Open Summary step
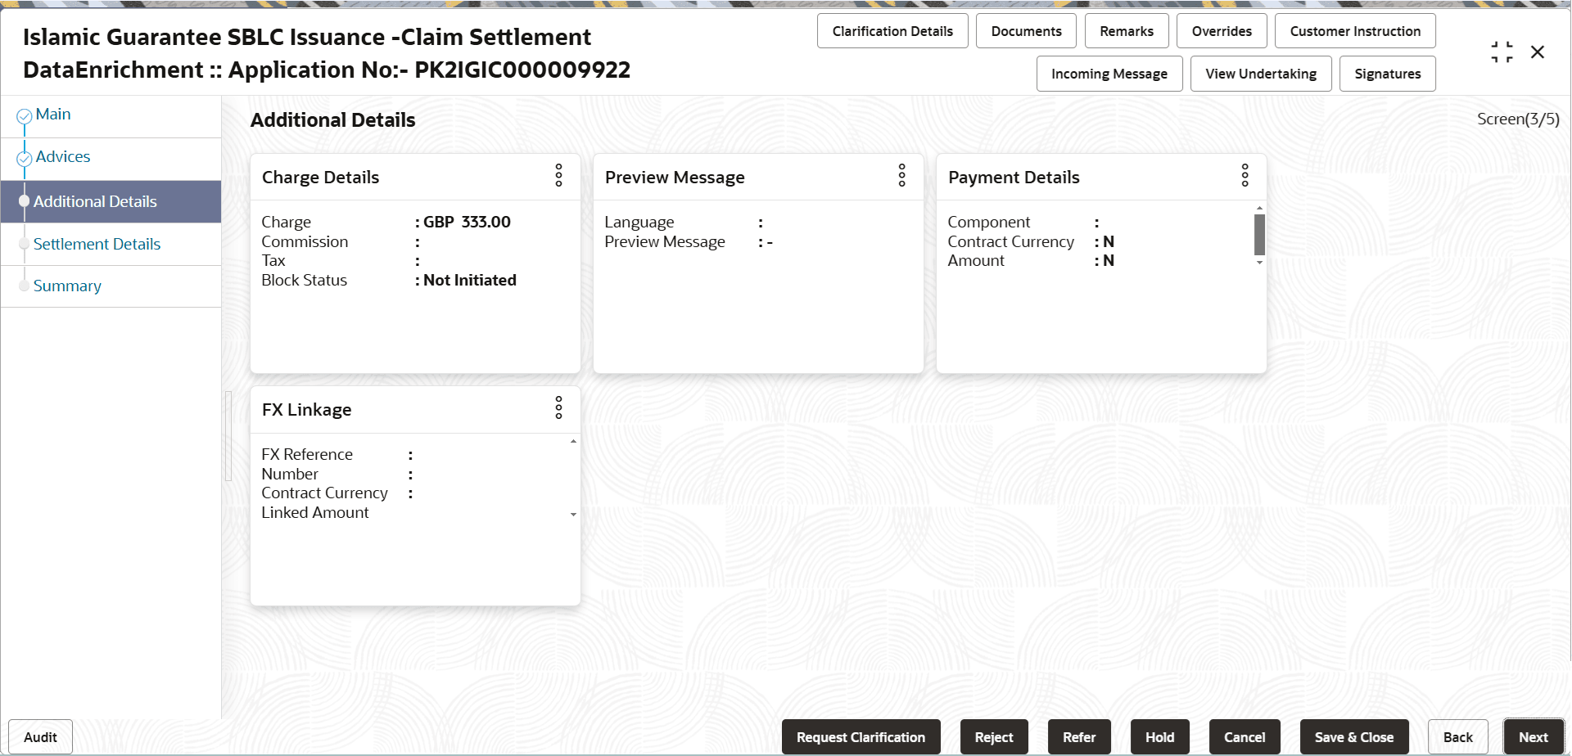Image resolution: width=1572 pixels, height=756 pixels. (x=67, y=286)
